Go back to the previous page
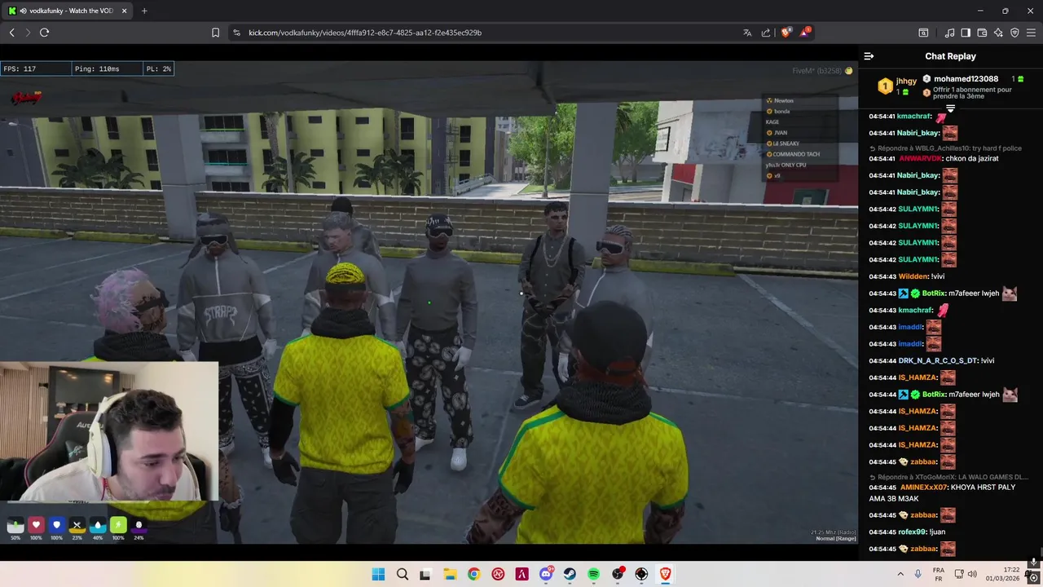1043x587 pixels. (x=11, y=33)
